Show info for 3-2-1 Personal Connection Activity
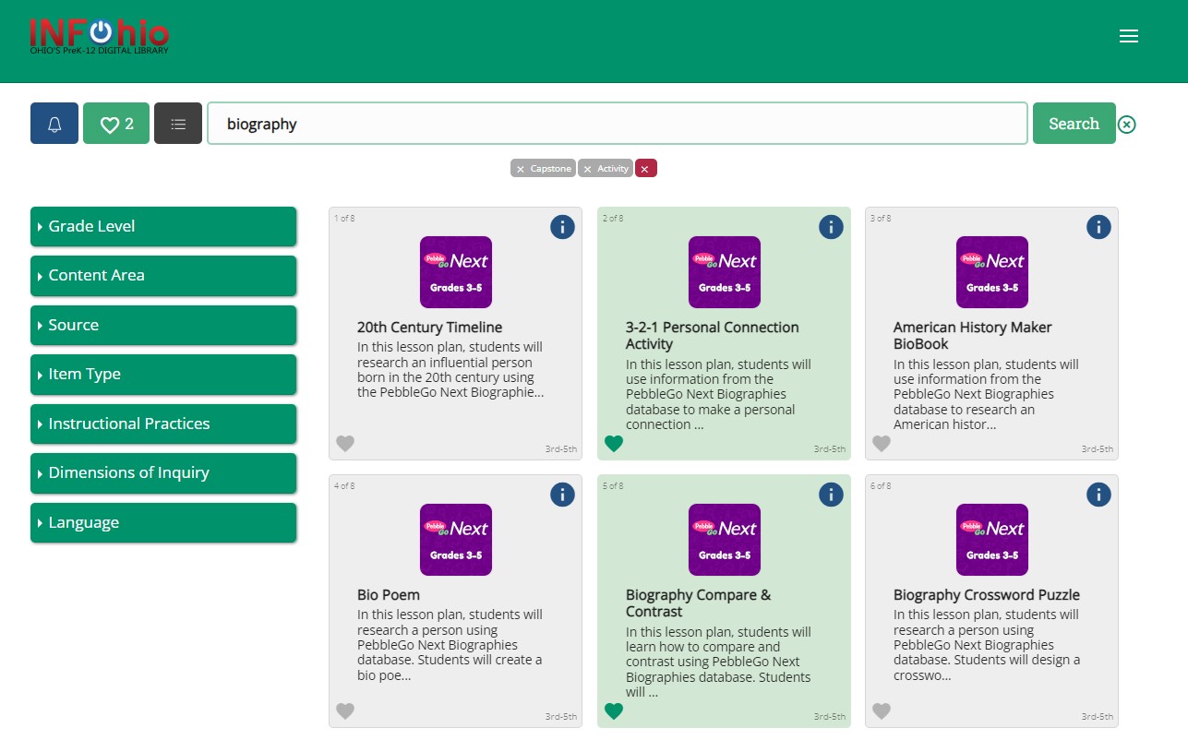This screenshot has width=1188, height=740. [831, 226]
